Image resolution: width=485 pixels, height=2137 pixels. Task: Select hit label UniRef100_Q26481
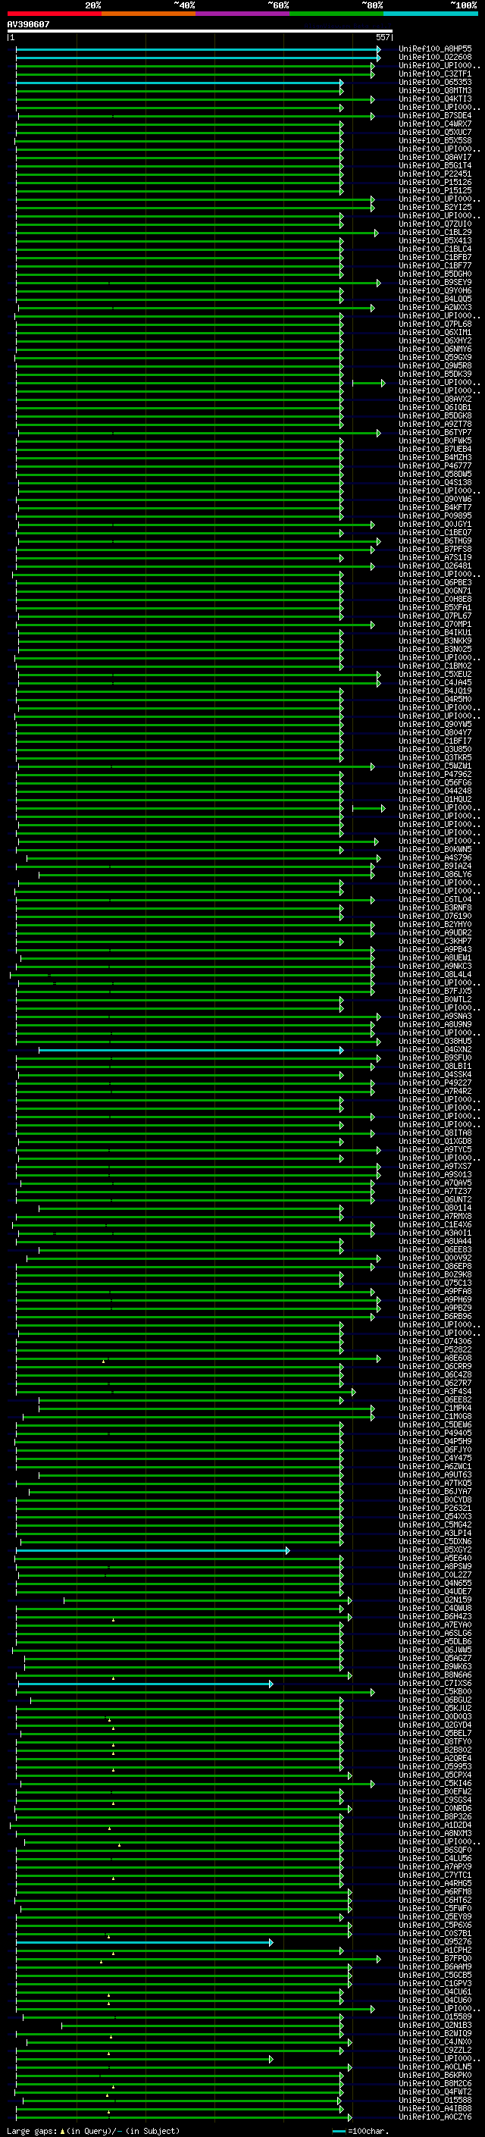point(435,566)
